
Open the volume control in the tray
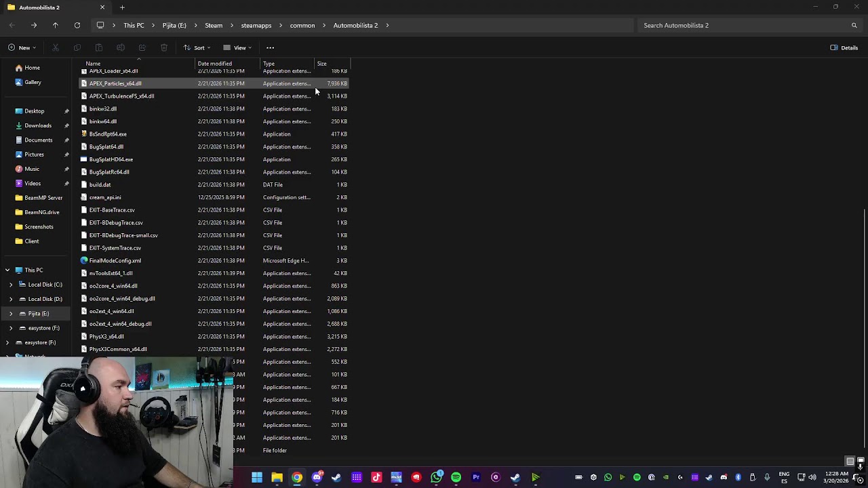click(x=812, y=477)
